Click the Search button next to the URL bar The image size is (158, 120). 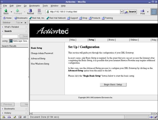pyautogui.click(x=130, y=12)
